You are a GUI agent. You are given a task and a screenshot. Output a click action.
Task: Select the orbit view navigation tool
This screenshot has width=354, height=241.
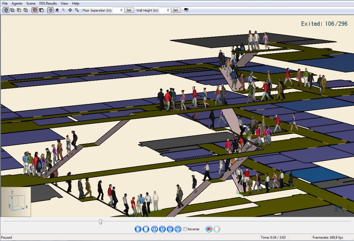(50, 10)
